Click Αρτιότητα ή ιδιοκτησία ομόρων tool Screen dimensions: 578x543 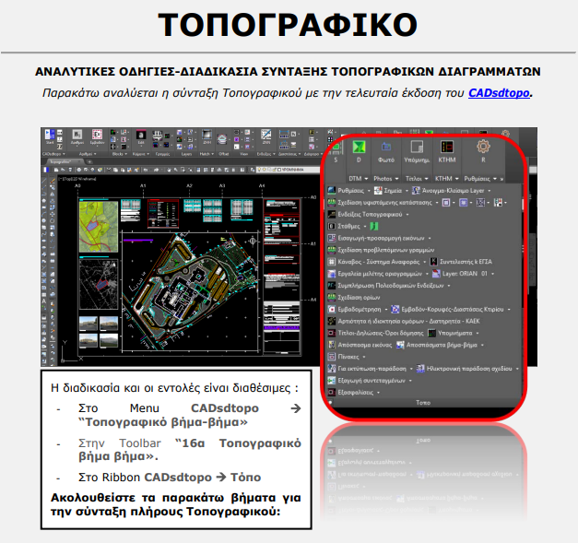[404, 321]
